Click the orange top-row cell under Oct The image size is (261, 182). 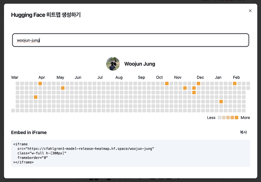pyautogui.click(x=167, y=83)
